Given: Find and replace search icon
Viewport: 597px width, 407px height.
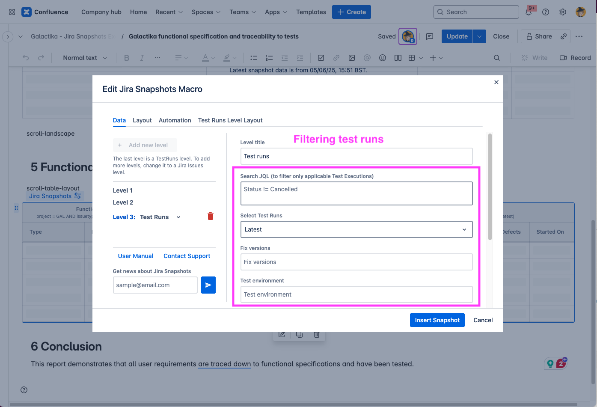Looking at the screenshot, I should pos(497,58).
